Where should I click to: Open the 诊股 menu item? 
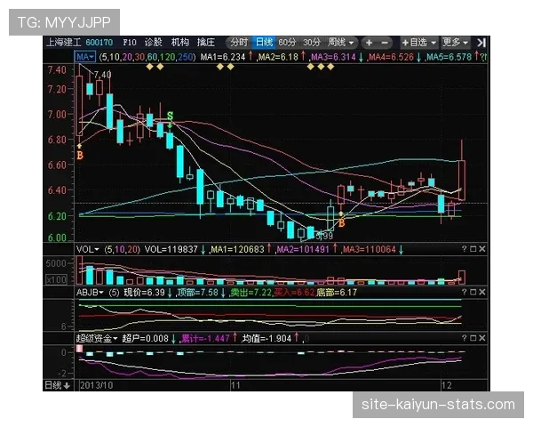(x=154, y=42)
